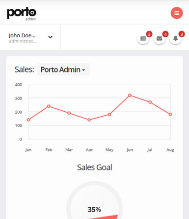Expand the John Doe user chevron
The height and width of the screenshot is (219, 189).
click(x=50, y=37)
